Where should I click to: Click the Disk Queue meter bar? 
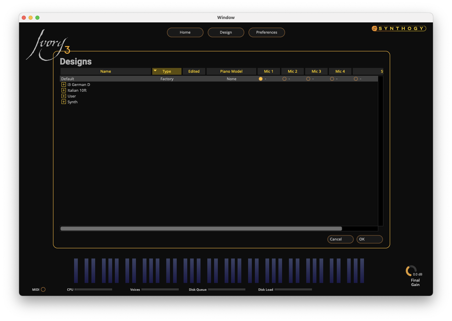pyautogui.click(x=227, y=289)
